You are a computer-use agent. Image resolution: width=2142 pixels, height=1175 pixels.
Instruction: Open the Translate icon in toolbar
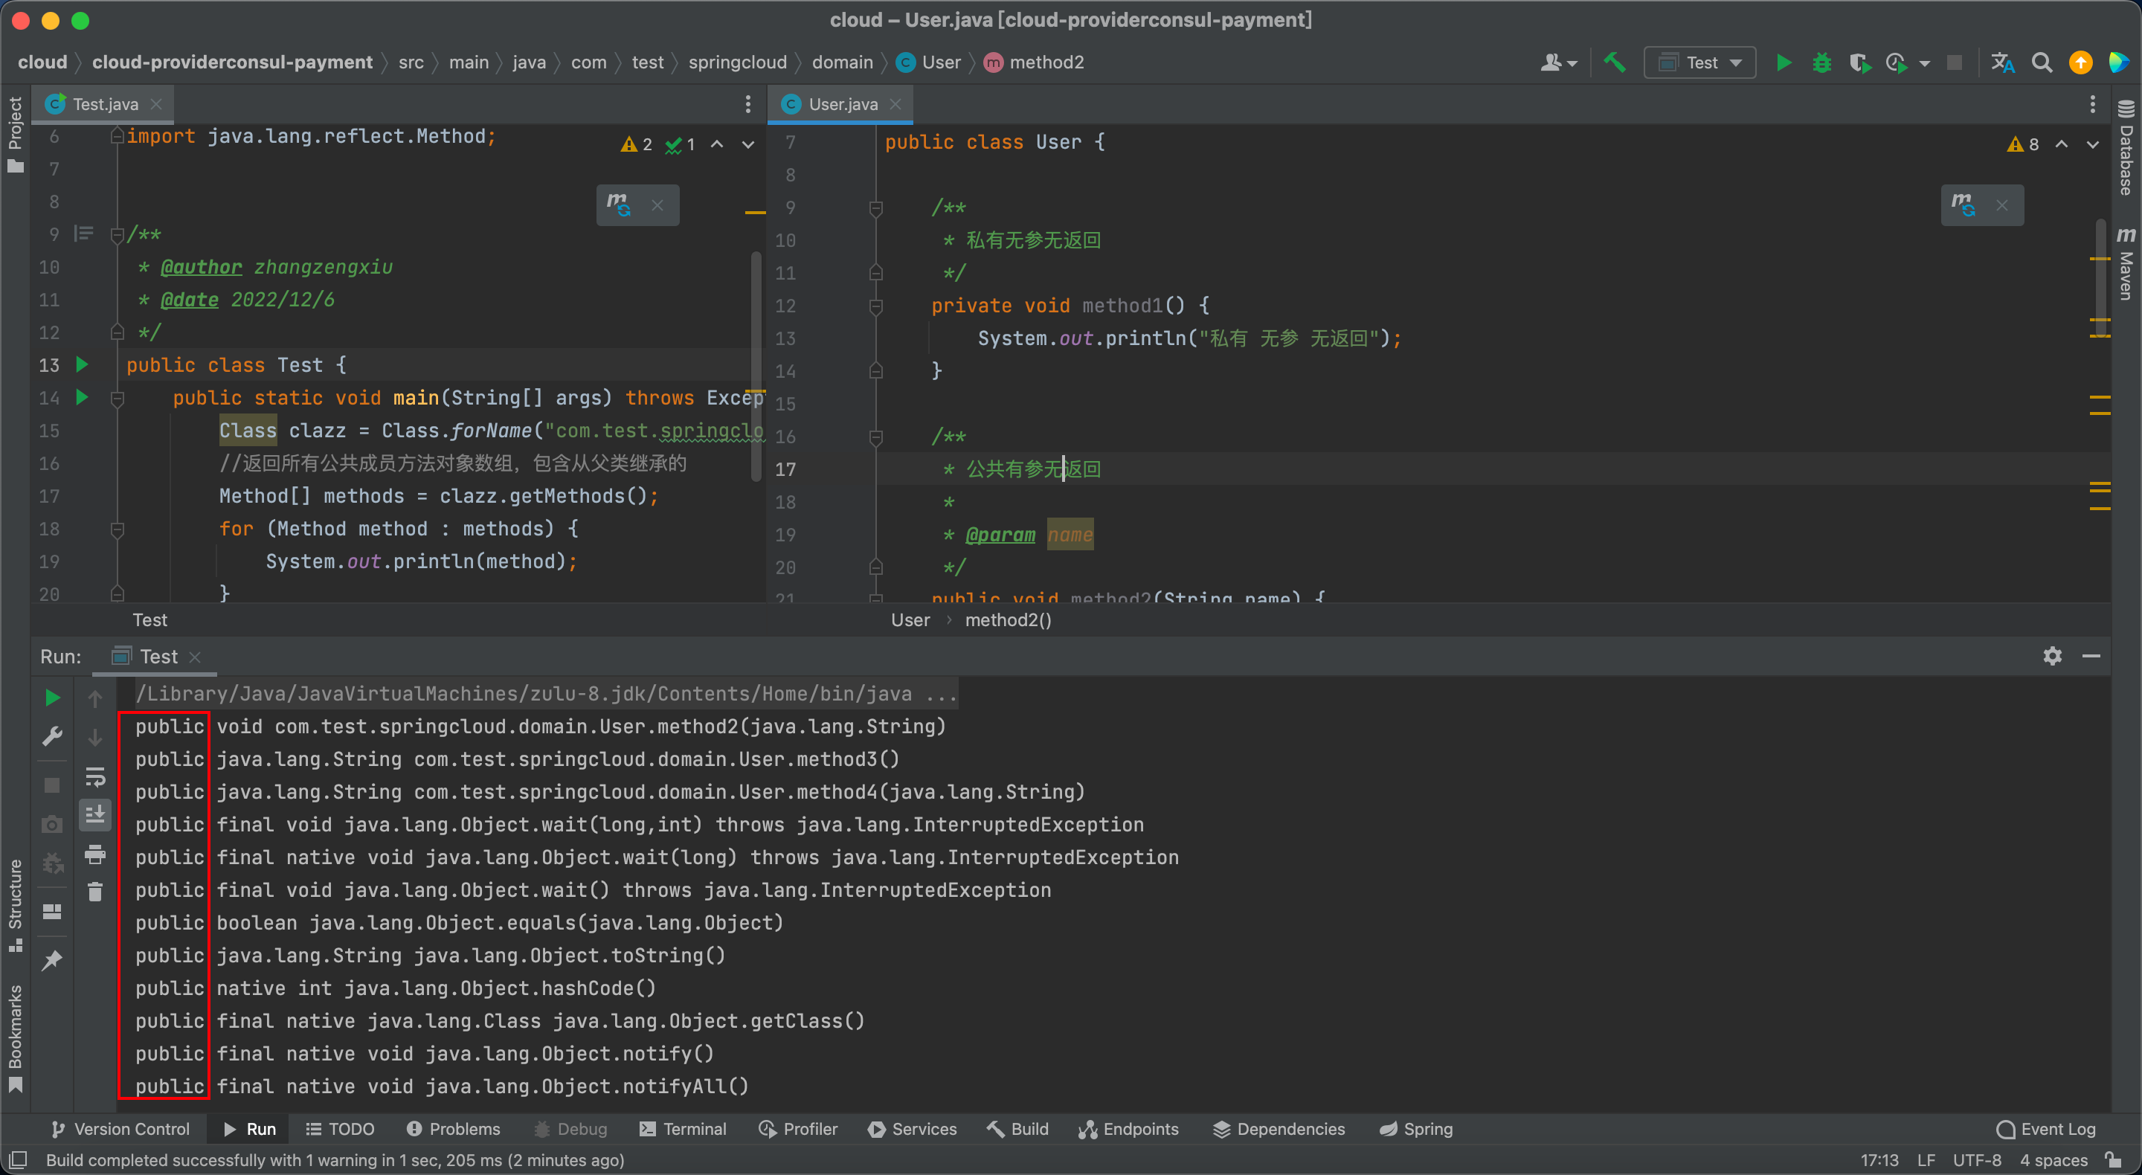point(2002,62)
